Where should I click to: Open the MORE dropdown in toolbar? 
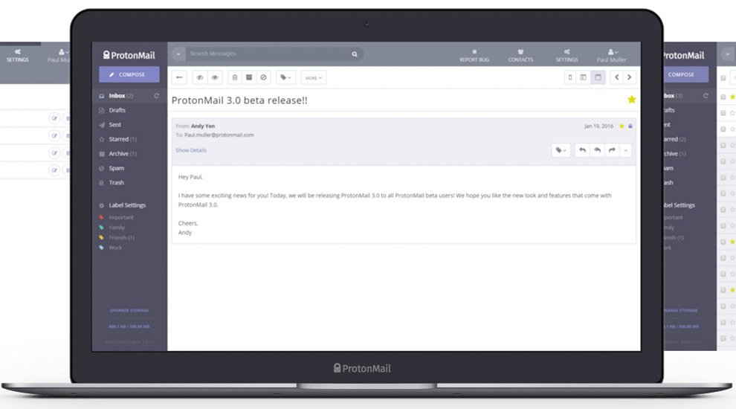[314, 78]
